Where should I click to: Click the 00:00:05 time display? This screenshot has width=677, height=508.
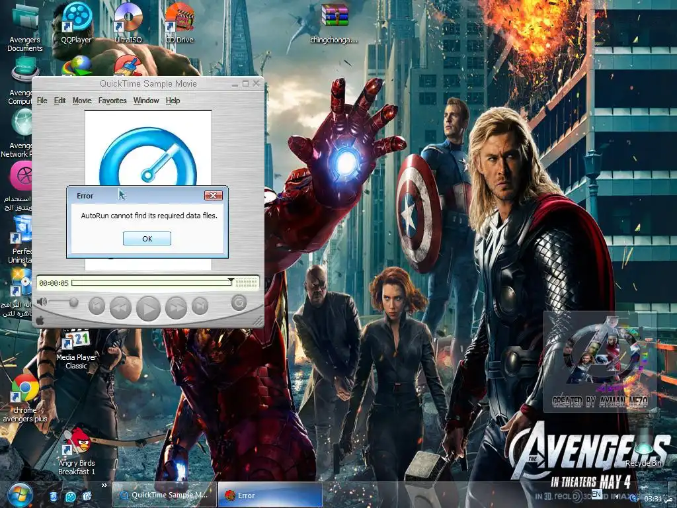tap(54, 283)
